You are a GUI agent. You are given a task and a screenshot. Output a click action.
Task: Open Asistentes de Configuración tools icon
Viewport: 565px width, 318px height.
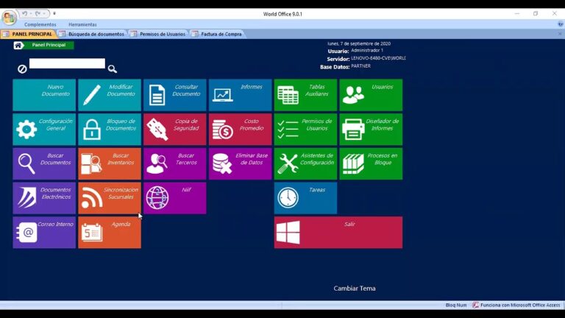(288, 163)
